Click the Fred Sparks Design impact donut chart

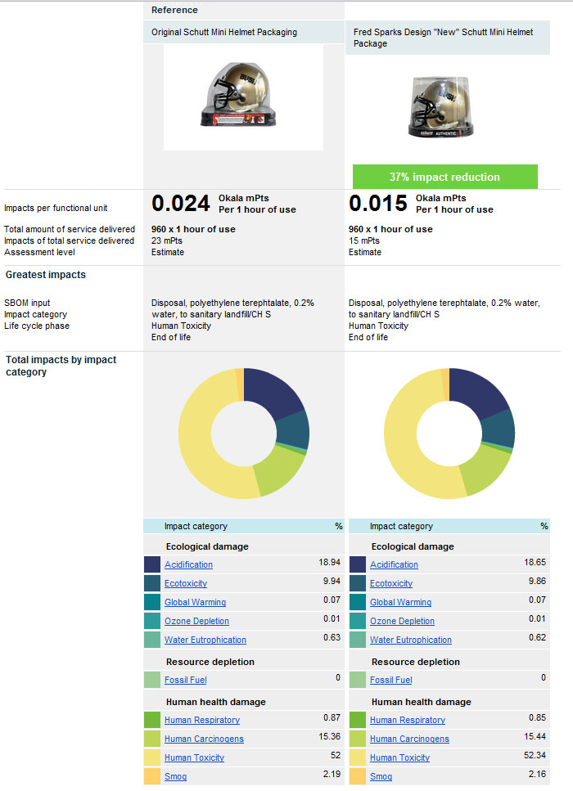click(449, 434)
